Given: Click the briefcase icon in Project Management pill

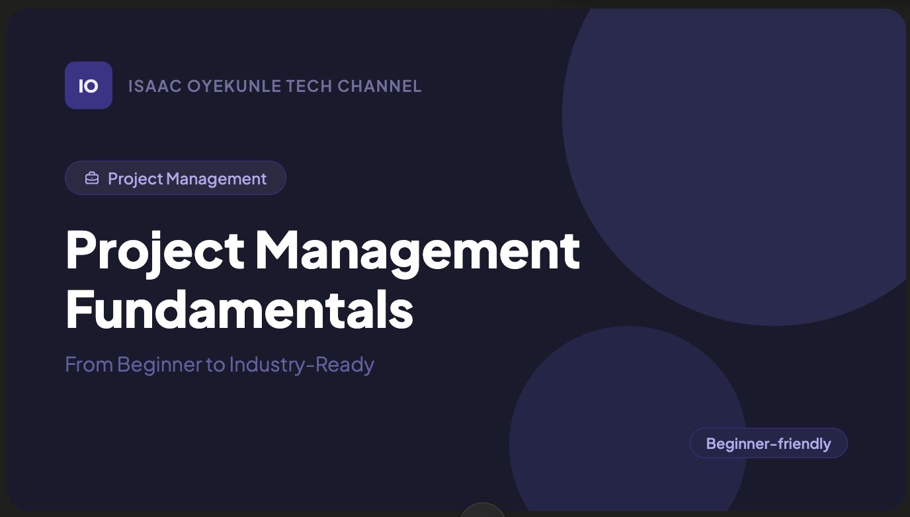Looking at the screenshot, I should coord(92,179).
